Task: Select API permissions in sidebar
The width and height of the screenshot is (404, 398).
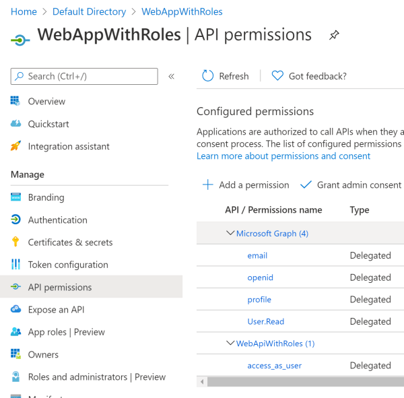Action: (x=91, y=287)
